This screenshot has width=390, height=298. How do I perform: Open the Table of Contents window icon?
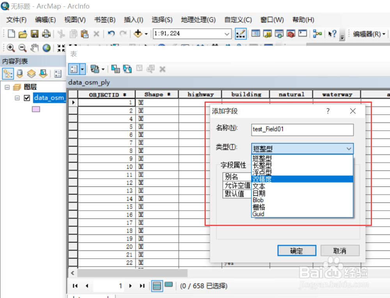click(256, 33)
